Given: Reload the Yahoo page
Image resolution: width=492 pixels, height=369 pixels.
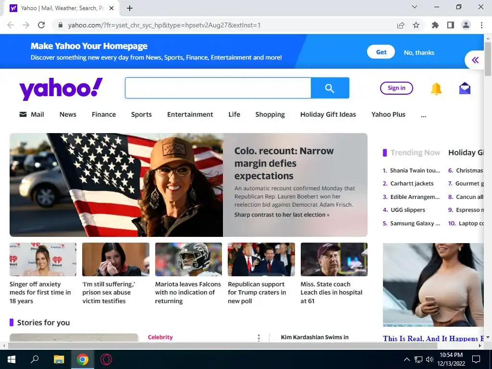Looking at the screenshot, I should tap(41, 25).
